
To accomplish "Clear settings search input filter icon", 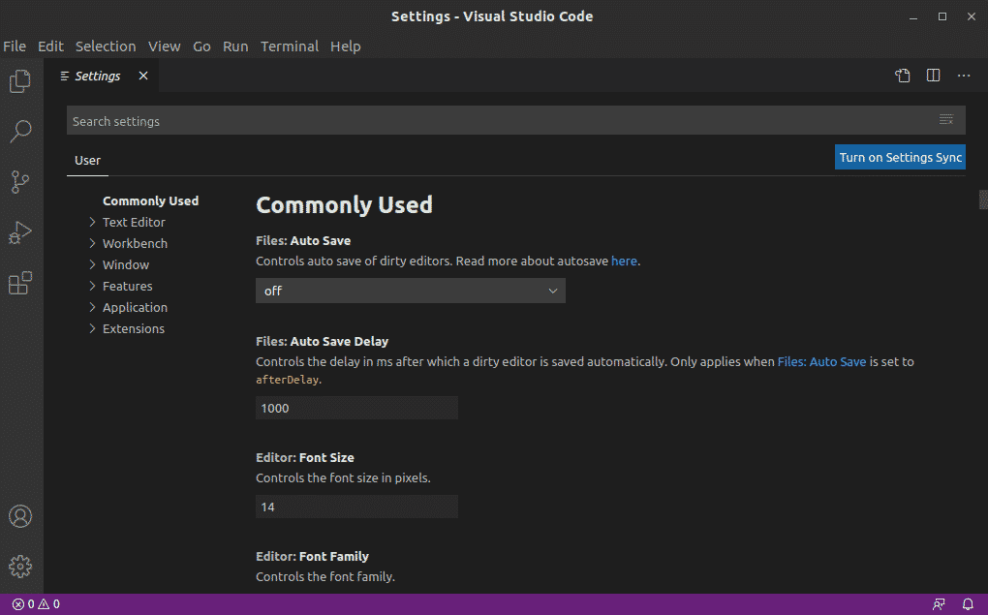I will pos(946,120).
